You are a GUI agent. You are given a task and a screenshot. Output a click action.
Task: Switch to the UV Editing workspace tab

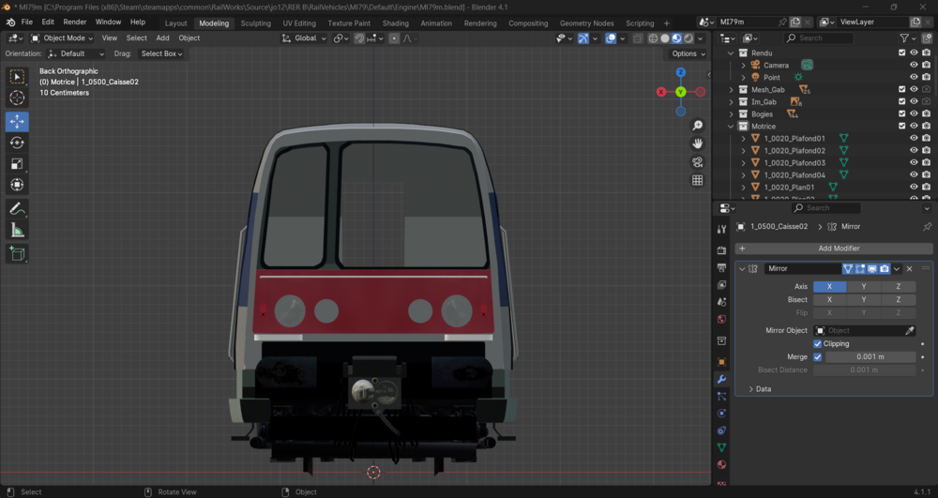pos(299,23)
